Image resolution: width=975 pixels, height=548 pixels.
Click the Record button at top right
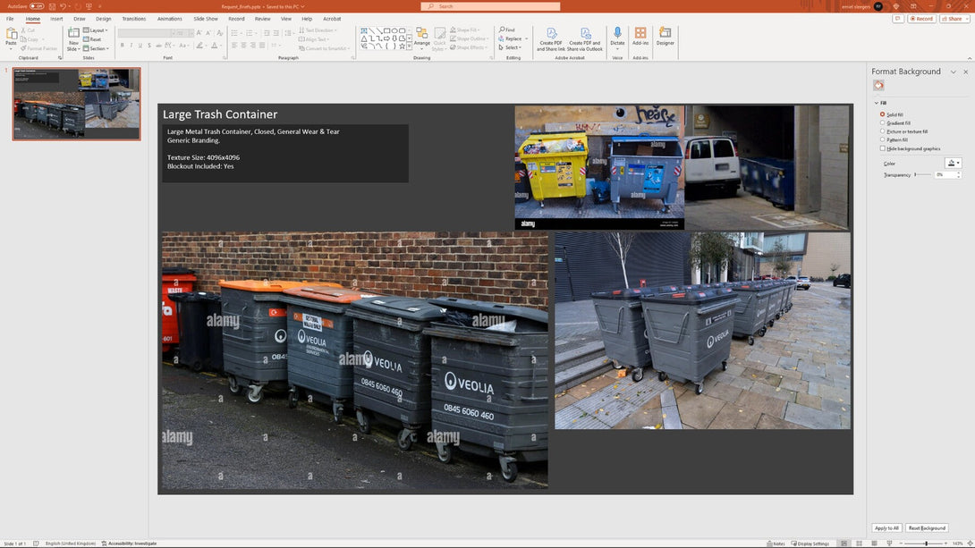[921, 19]
